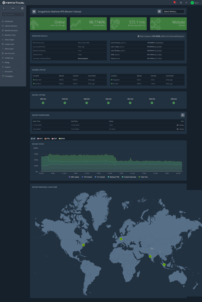
Task: Open the Select History dropdown
Action: click(173, 12)
